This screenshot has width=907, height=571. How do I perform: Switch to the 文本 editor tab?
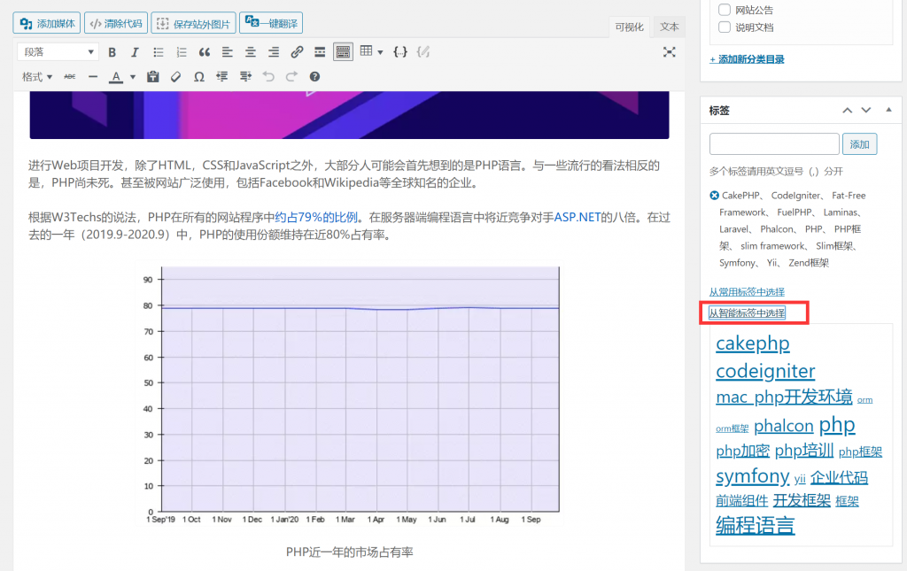coord(669,27)
